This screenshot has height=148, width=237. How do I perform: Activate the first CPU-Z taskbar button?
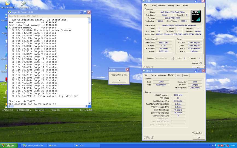point(60,146)
